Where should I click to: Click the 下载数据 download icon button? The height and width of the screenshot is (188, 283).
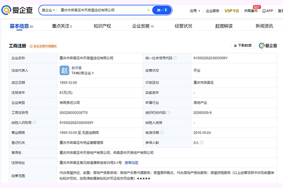242,46
